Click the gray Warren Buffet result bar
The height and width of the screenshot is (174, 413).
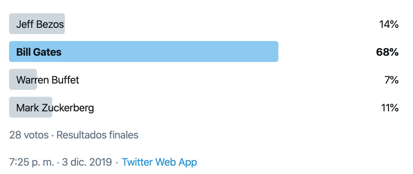[x=23, y=80]
